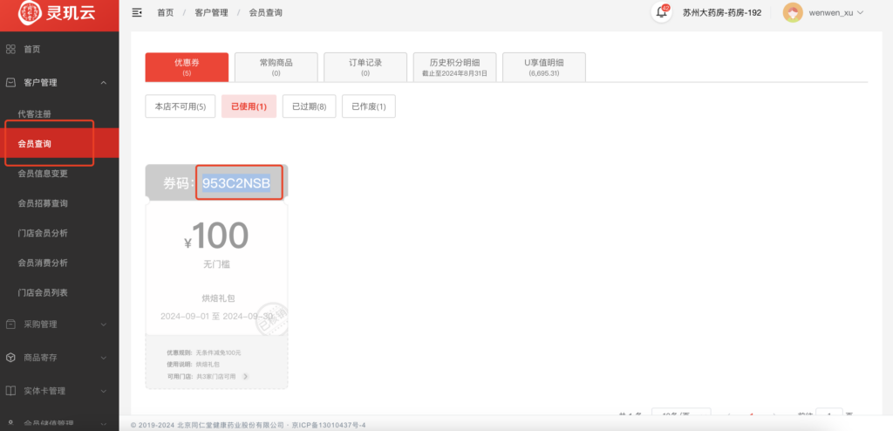Expand the 可用门店 arrow on coupon

245,376
